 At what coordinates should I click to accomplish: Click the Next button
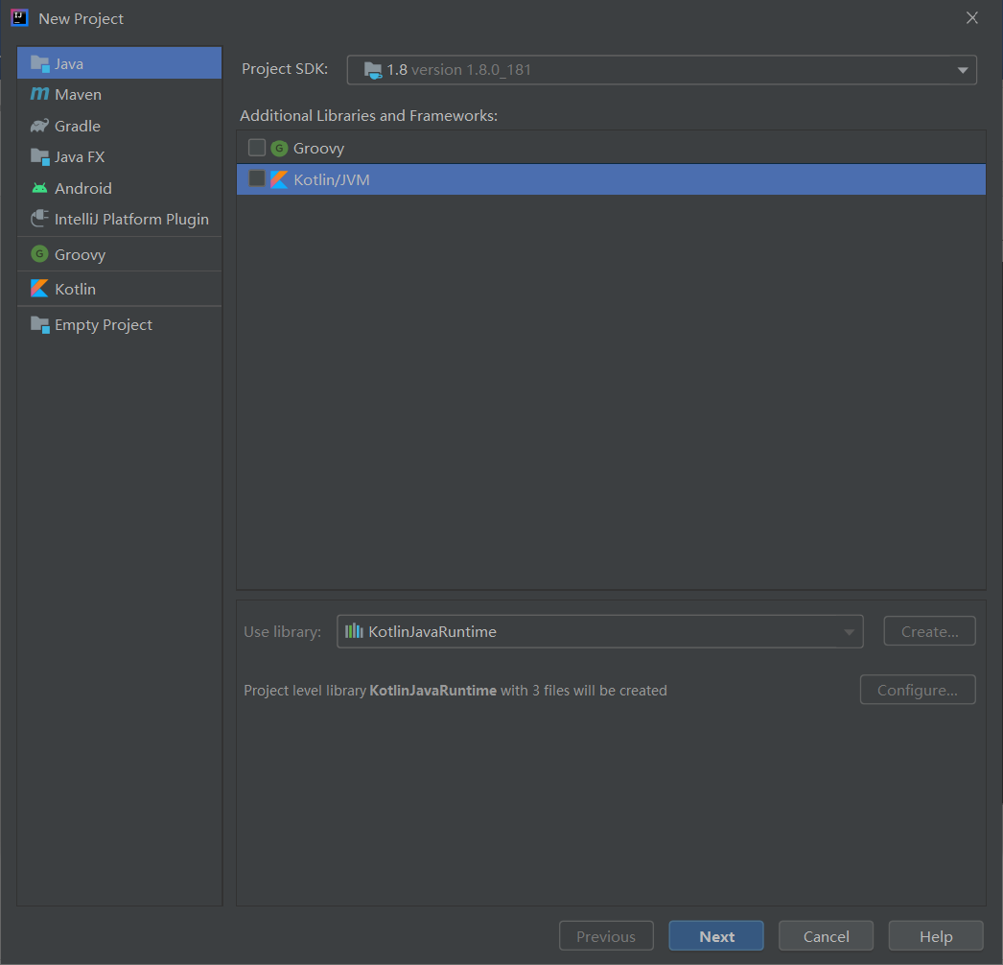pos(716,936)
